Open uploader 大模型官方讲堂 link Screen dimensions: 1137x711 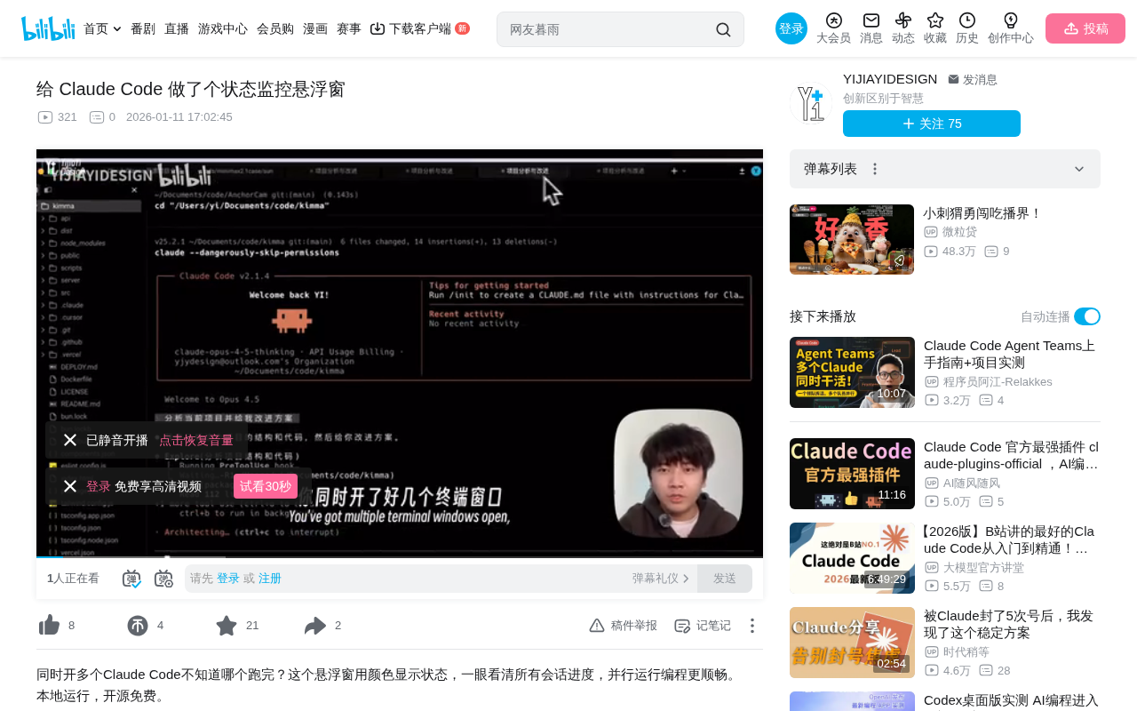(x=983, y=567)
